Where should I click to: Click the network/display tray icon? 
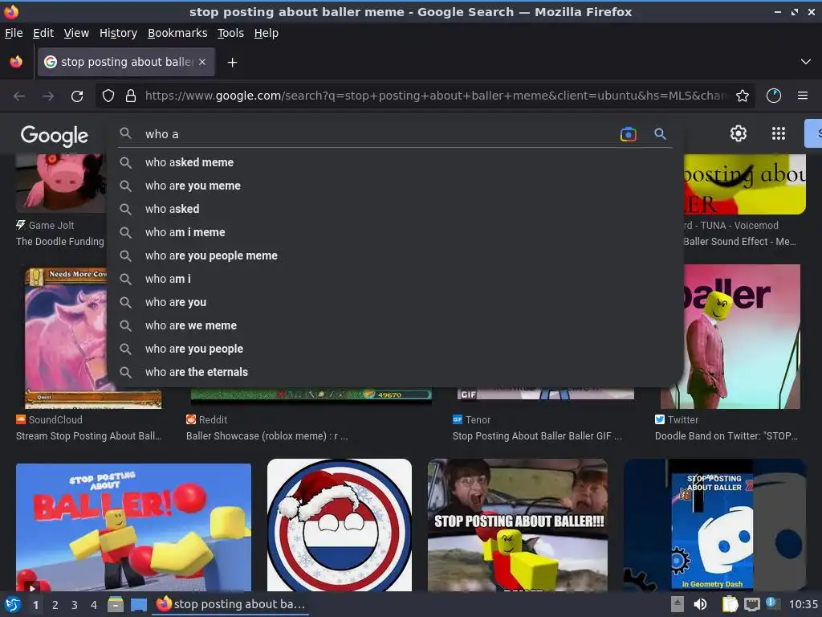click(751, 604)
